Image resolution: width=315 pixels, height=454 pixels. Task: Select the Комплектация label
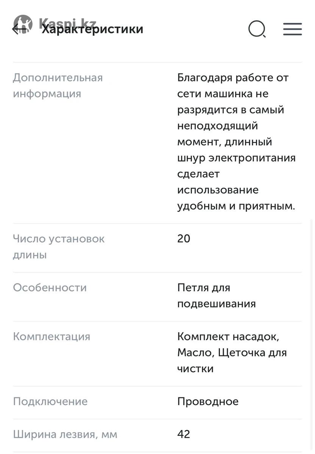51,336
